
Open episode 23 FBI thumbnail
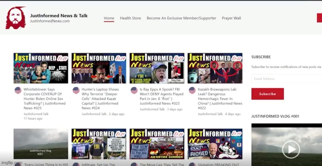(x=157, y=68)
